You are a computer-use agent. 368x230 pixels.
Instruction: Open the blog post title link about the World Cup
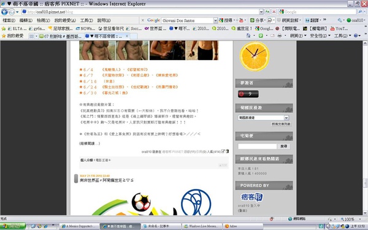pyautogui.click(x=107, y=180)
